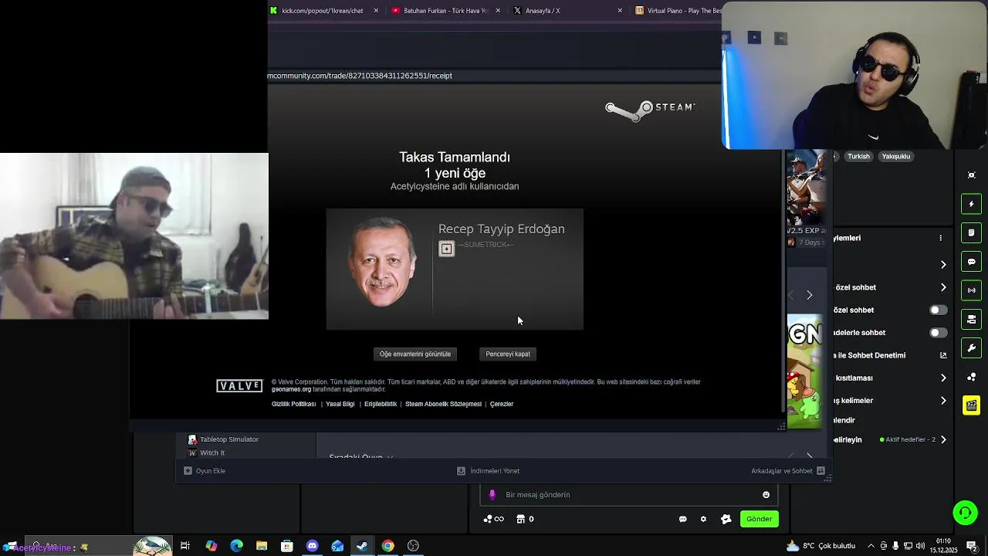Close the Batuhan Furkan tab
988x556 pixels.
point(498,11)
